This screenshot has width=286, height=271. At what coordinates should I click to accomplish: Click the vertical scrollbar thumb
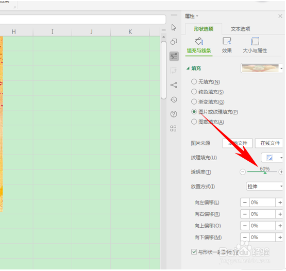[x=163, y=70]
